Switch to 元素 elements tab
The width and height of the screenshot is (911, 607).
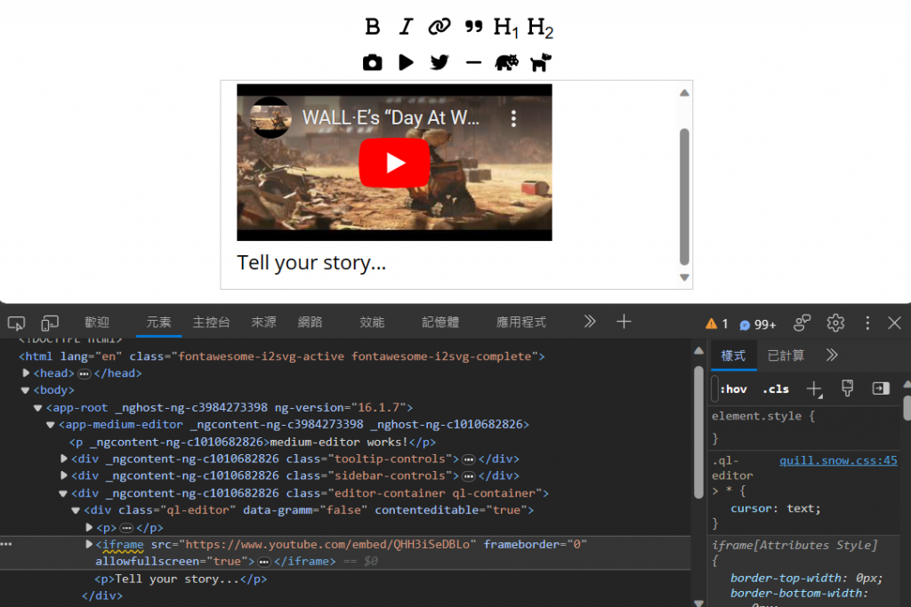[x=158, y=322]
